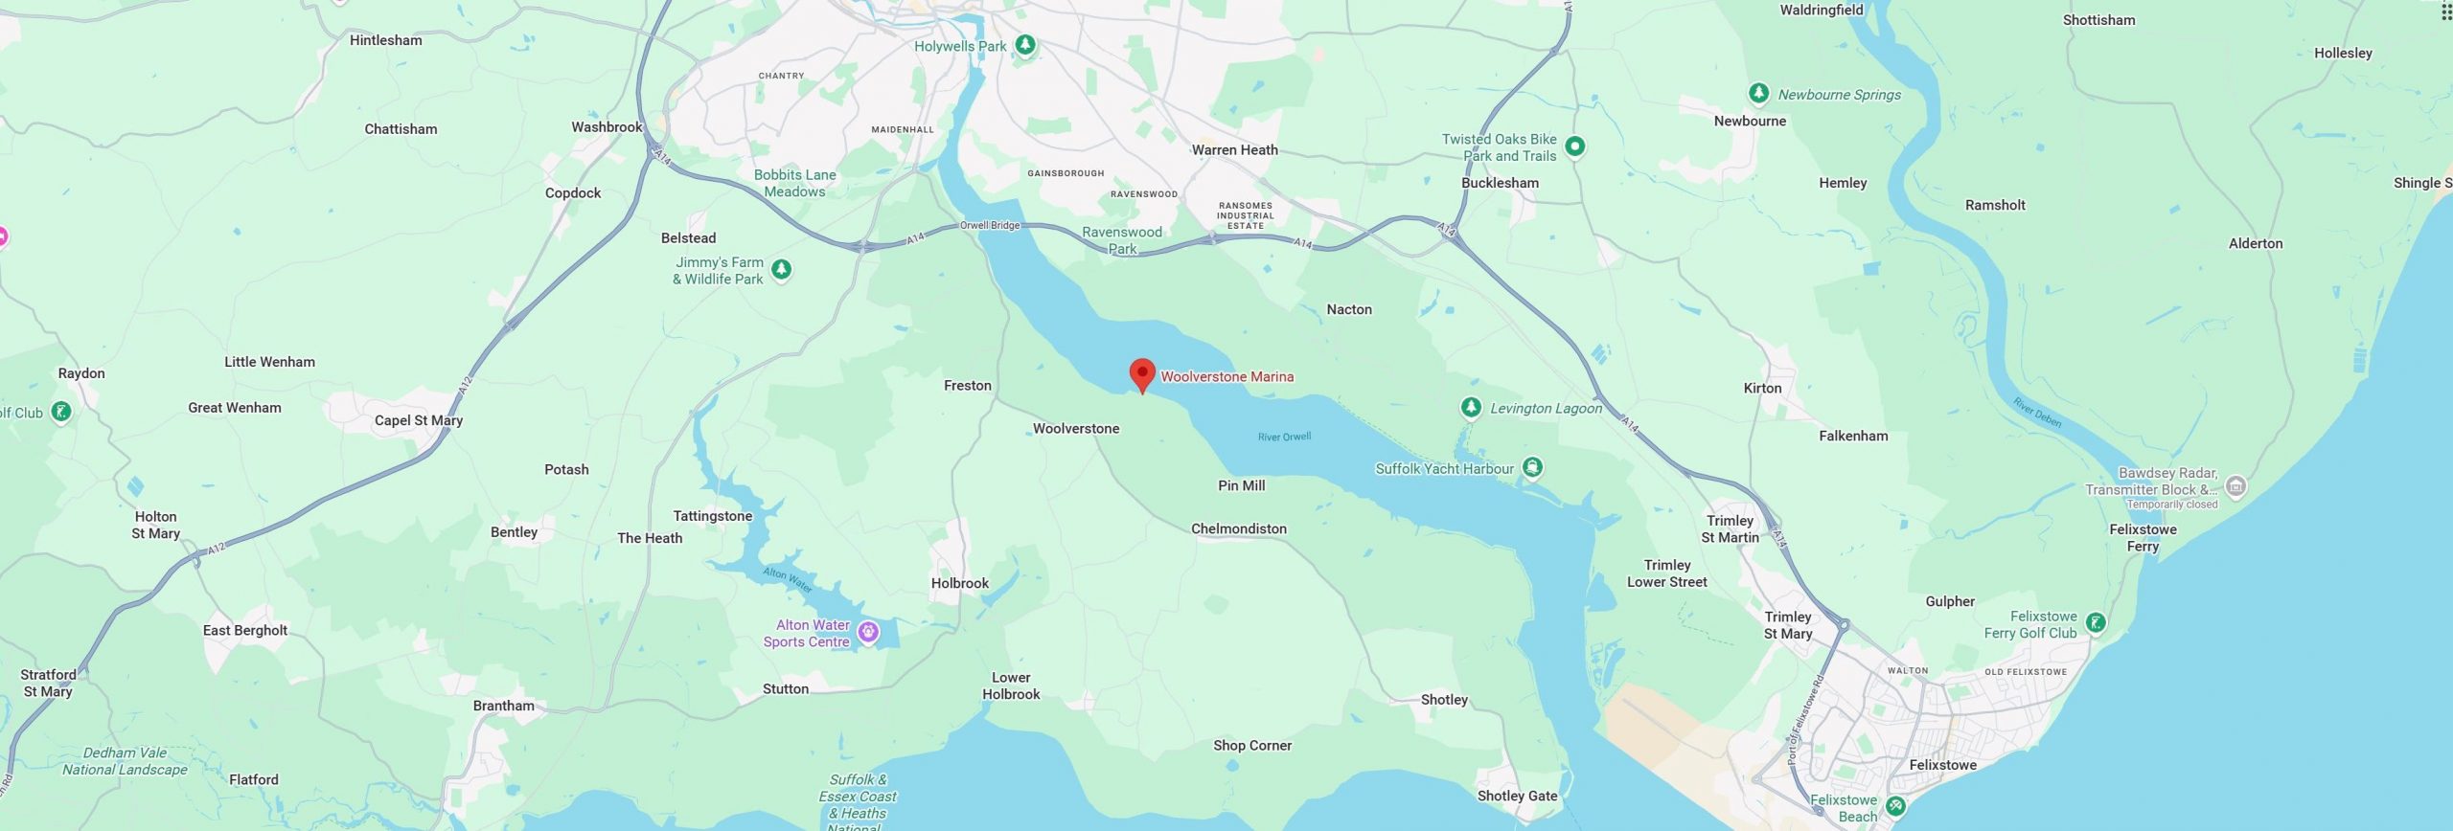Open the Alton Water Sports Centre purple marker
Viewport: 2453px width, 831px height.
(x=868, y=633)
